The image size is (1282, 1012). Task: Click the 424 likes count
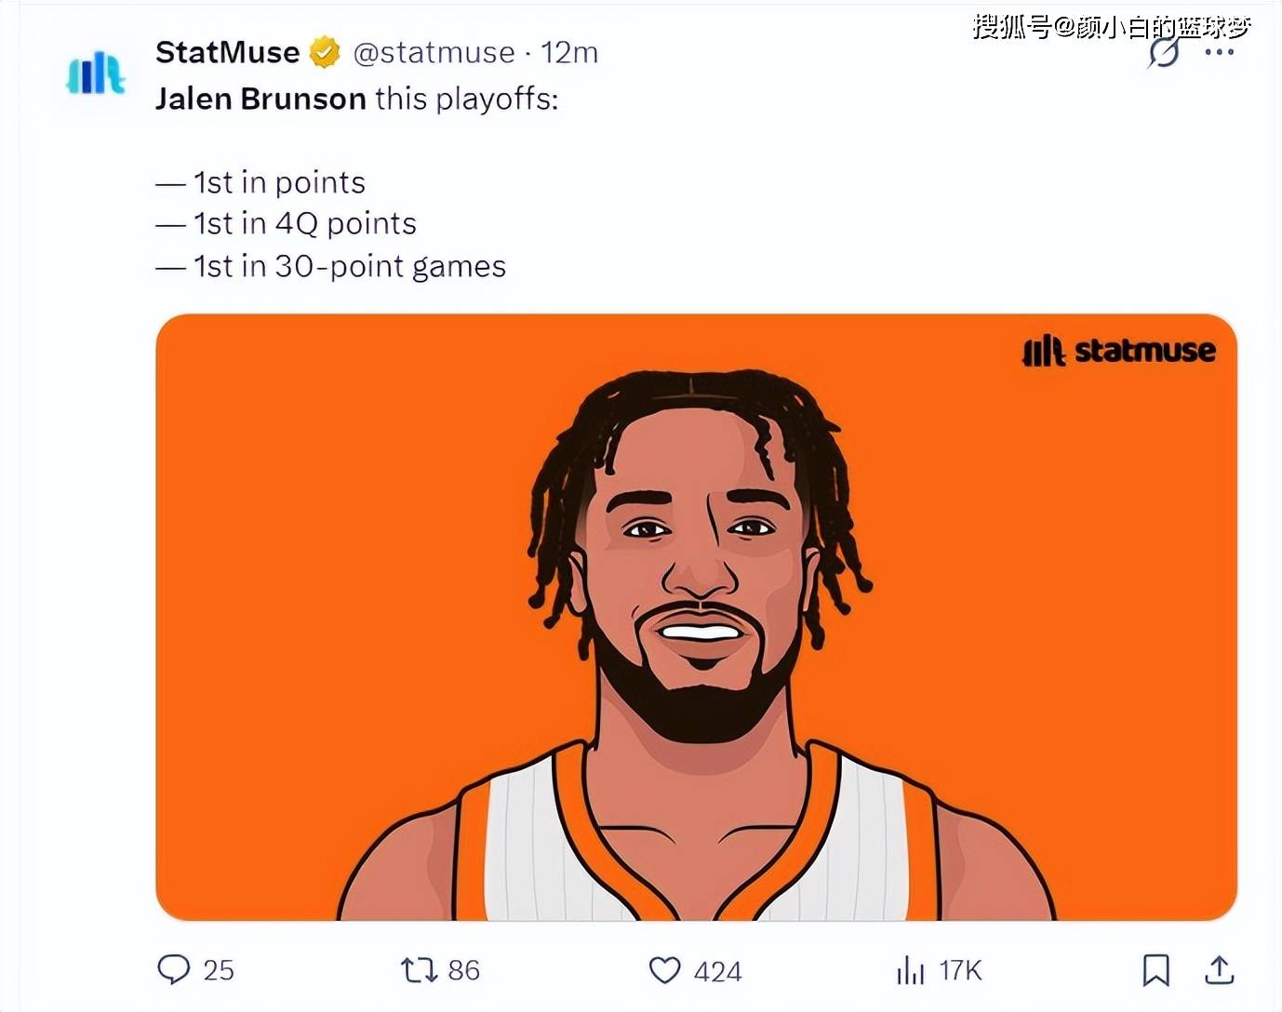point(717,971)
